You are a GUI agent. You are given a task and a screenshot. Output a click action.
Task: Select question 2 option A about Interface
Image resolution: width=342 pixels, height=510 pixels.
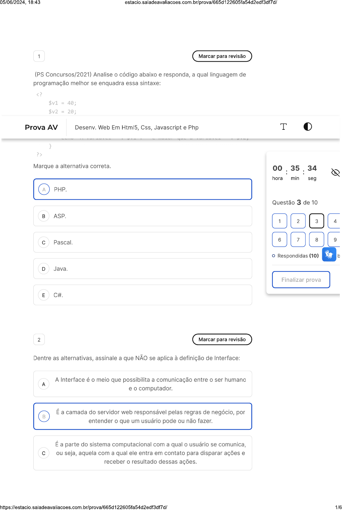142,384
